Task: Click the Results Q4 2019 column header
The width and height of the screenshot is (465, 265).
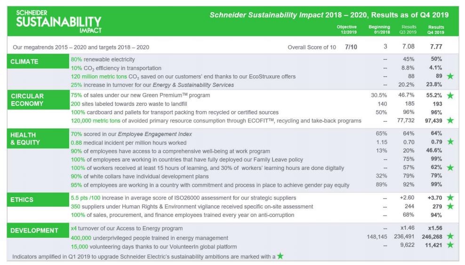Action: click(436, 30)
